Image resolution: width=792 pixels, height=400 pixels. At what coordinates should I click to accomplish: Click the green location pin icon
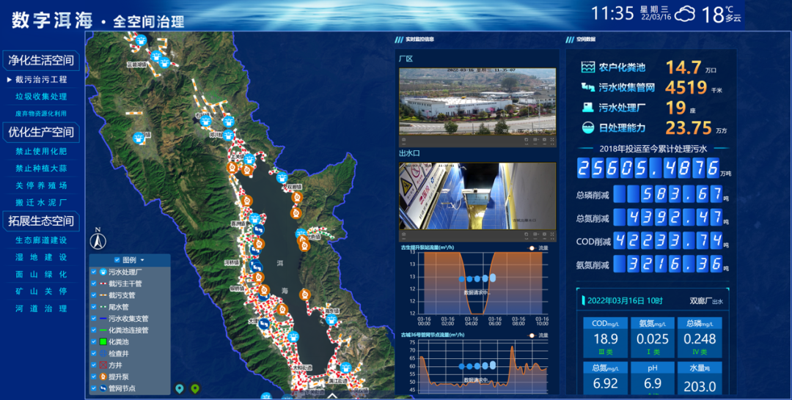[x=195, y=388]
